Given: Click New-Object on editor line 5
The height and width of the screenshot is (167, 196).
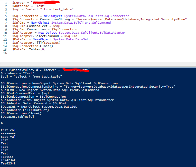Looking at the screenshot, I should point(53,16).
